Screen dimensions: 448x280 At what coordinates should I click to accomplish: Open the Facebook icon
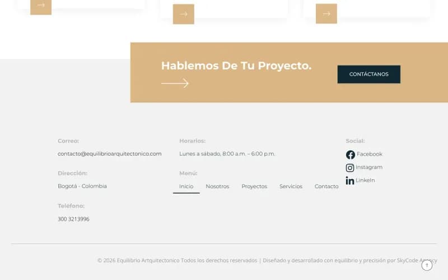click(x=351, y=155)
